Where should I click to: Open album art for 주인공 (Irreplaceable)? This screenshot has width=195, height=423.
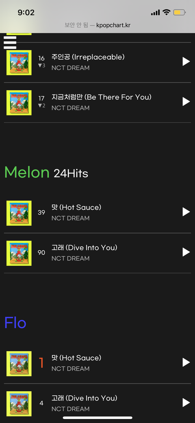(19, 63)
